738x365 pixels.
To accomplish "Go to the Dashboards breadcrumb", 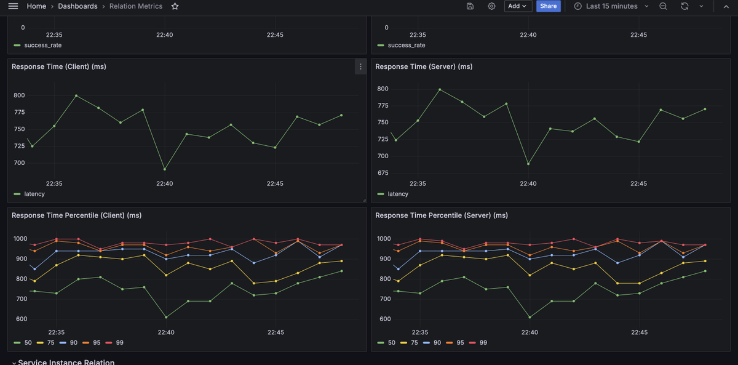I will coord(77,6).
